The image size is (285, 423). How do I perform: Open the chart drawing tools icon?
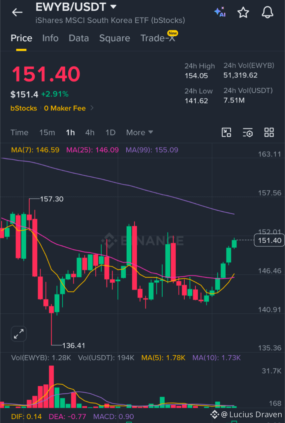click(x=226, y=132)
